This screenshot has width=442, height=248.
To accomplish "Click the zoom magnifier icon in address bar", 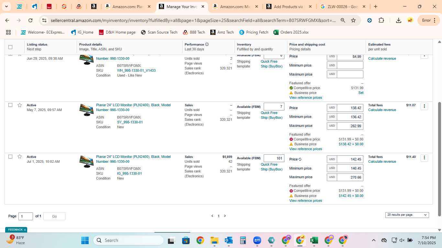I will point(343,20).
